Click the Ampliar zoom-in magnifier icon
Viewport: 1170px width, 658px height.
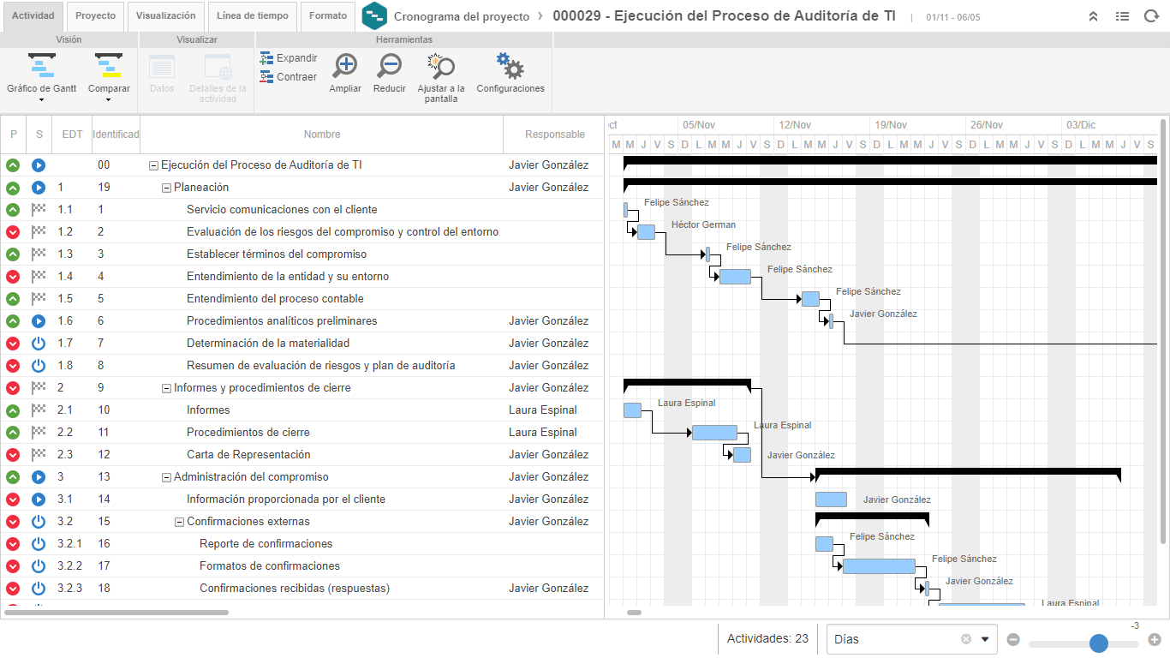click(x=345, y=66)
